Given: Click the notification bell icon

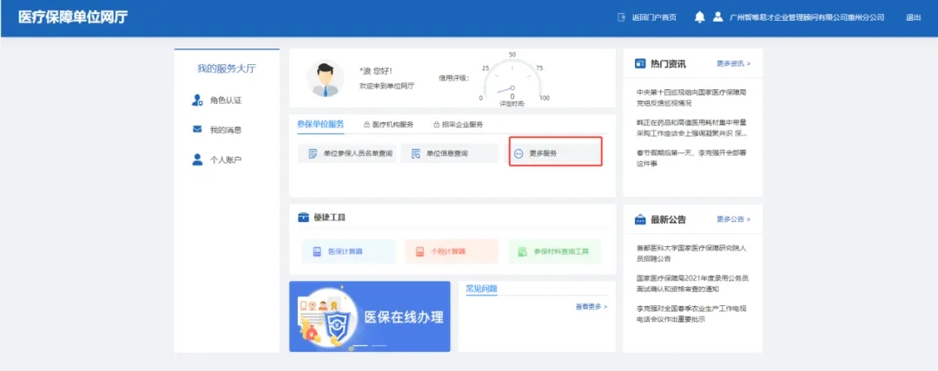Looking at the screenshot, I should click(x=699, y=17).
